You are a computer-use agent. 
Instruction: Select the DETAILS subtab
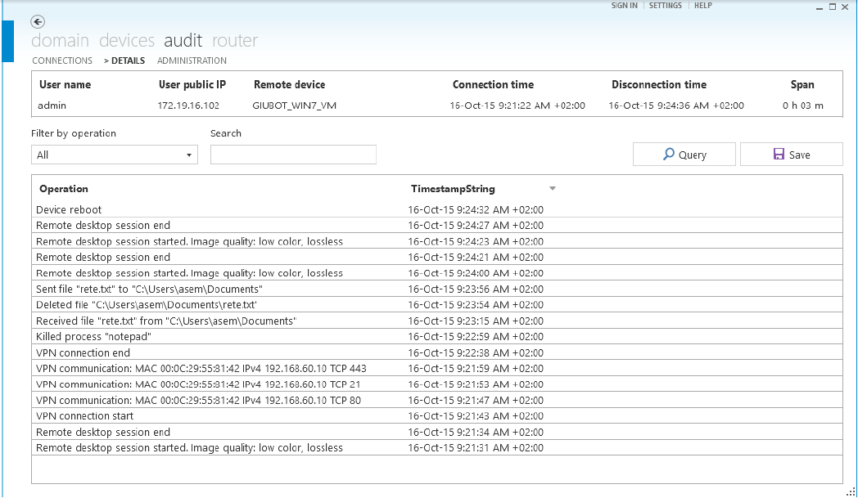tap(128, 61)
